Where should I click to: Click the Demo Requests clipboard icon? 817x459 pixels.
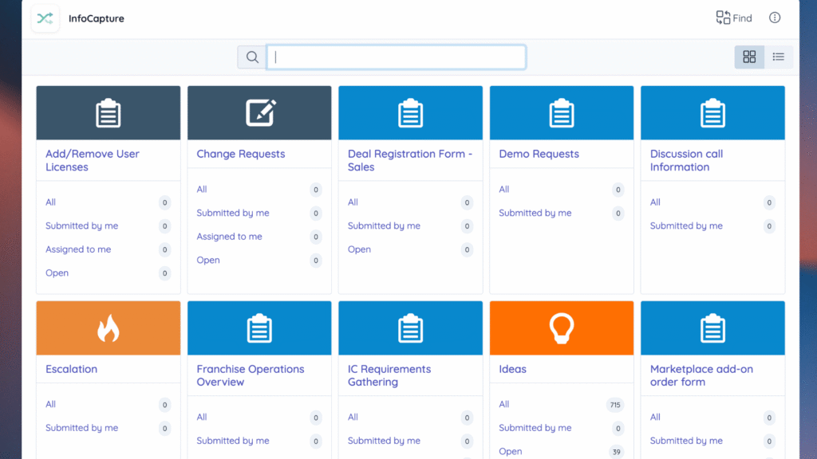pos(561,112)
